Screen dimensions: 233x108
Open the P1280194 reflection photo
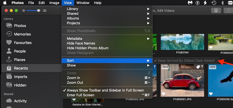[182, 42]
